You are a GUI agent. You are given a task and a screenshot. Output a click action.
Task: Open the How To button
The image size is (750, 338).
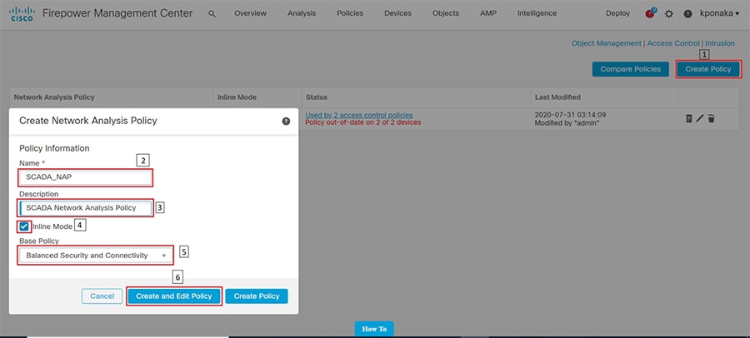374,329
